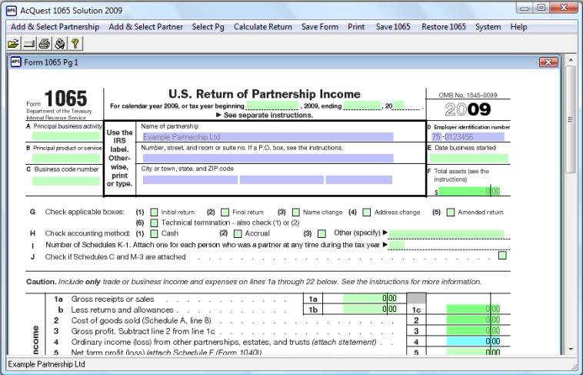Screen dimensions: 583x375
Task: Click the Date business started field
Action: 469,159
